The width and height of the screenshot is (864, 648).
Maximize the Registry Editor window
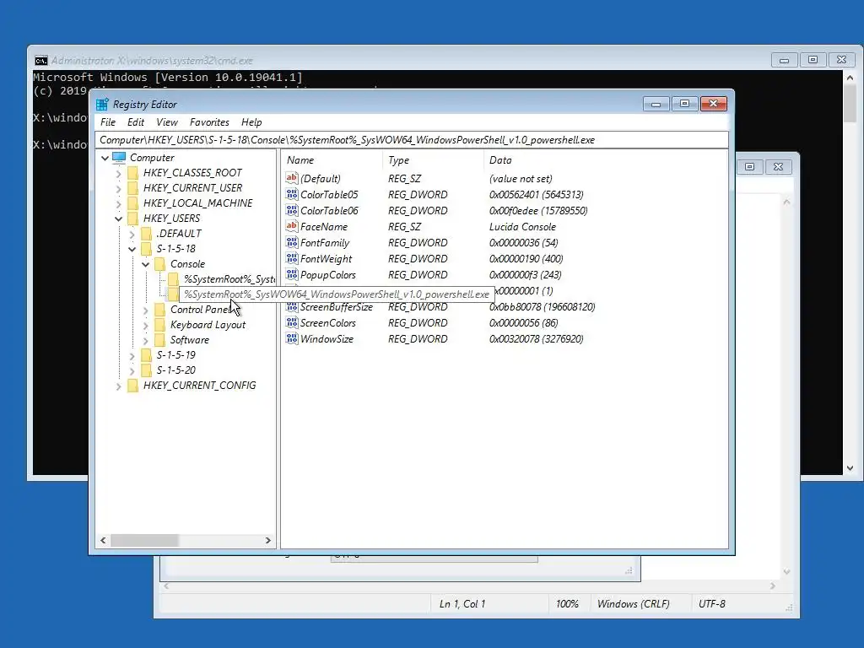(684, 104)
